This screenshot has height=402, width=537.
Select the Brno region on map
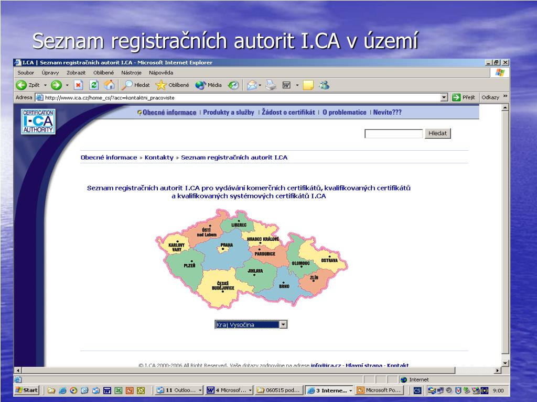click(284, 286)
